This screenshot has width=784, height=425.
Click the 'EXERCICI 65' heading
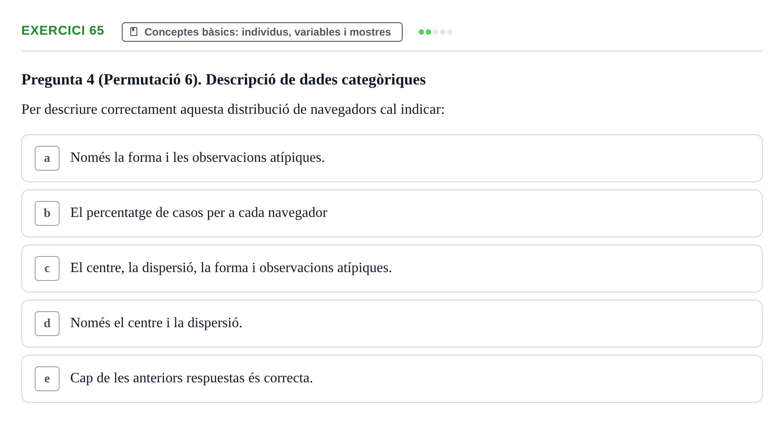[63, 31]
